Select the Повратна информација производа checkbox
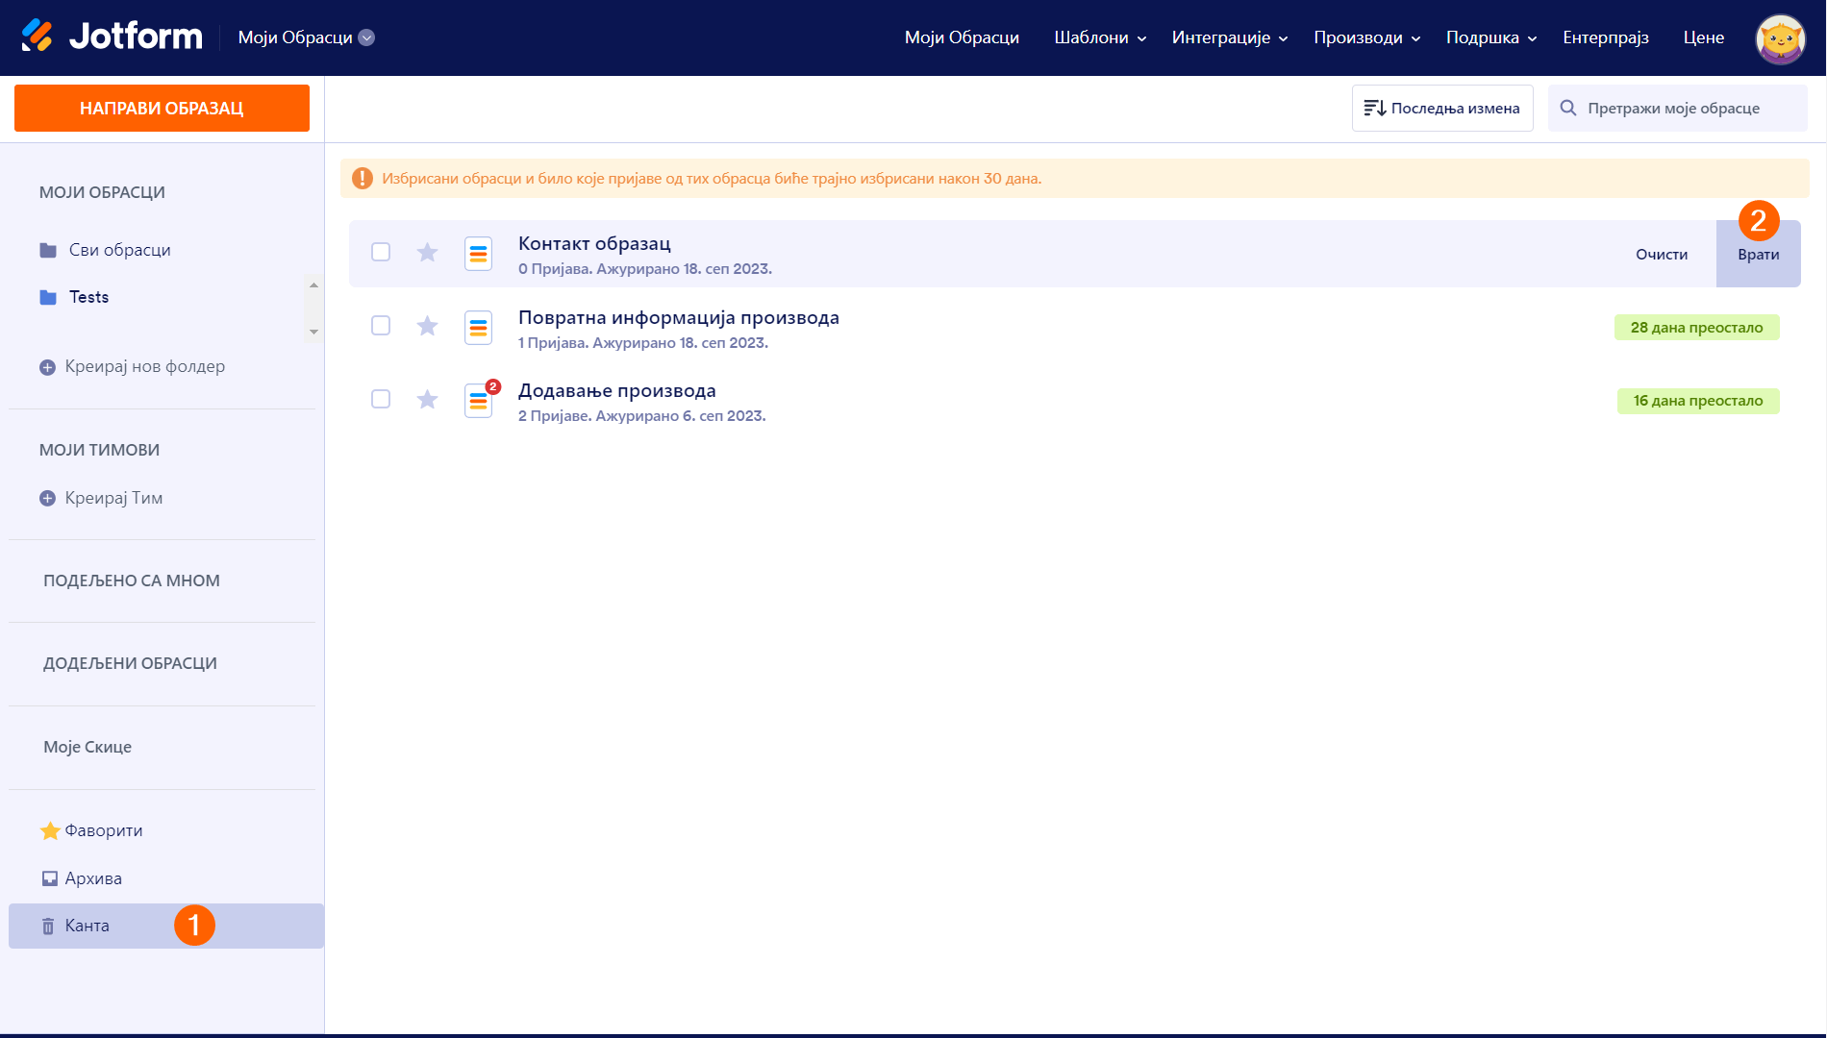The width and height of the screenshot is (1827, 1038). 381,326
